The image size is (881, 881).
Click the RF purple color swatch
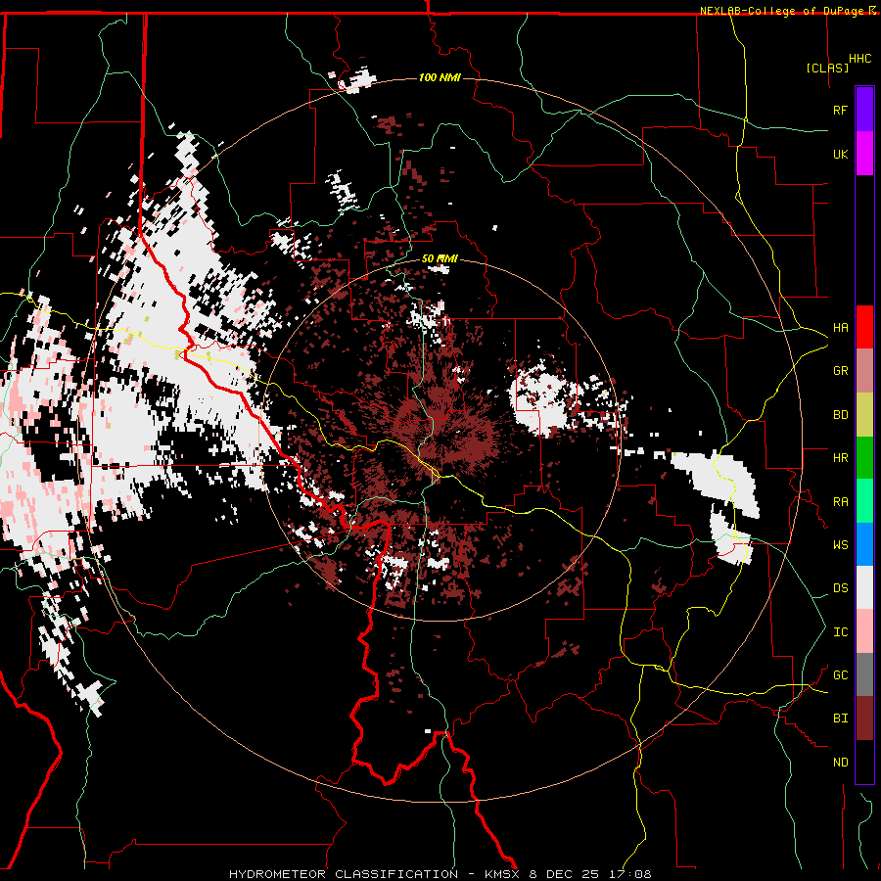click(864, 110)
